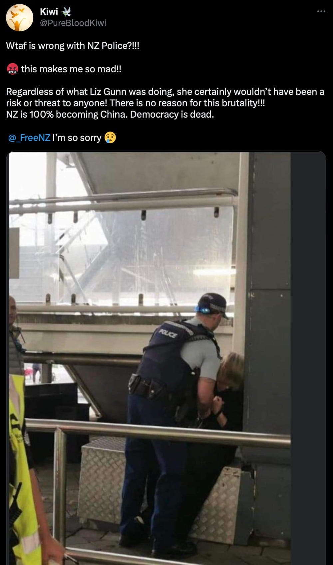Open the Kiwi profile avatar

click(x=19, y=18)
